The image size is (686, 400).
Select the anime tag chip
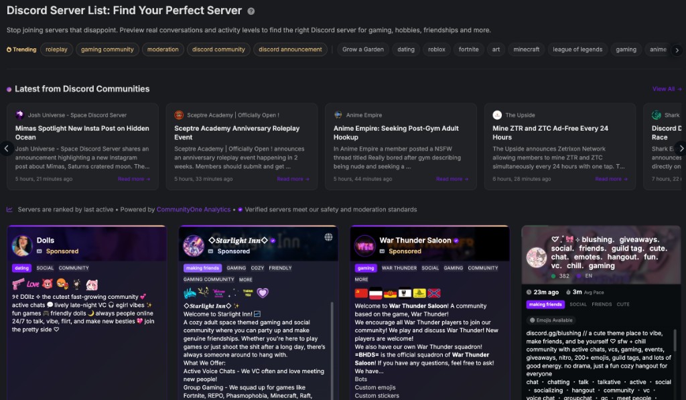point(658,50)
